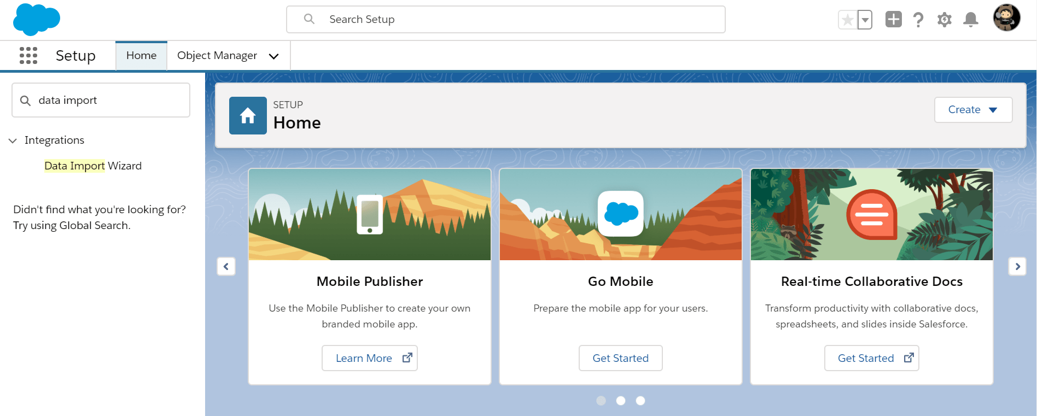The width and height of the screenshot is (1037, 416).
Task: Click the Setup Home house icon
Action: click(248, 115)
